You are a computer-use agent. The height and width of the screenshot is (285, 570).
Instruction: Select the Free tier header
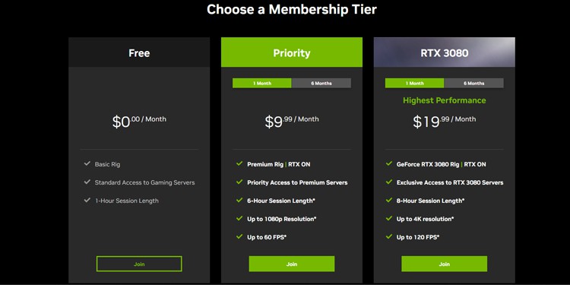pyautogui.click(x=139, y=52)
